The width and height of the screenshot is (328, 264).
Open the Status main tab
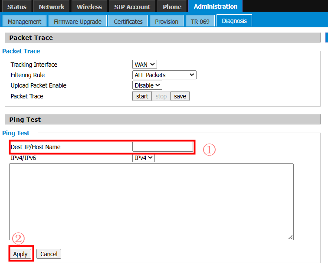point(17,6)
